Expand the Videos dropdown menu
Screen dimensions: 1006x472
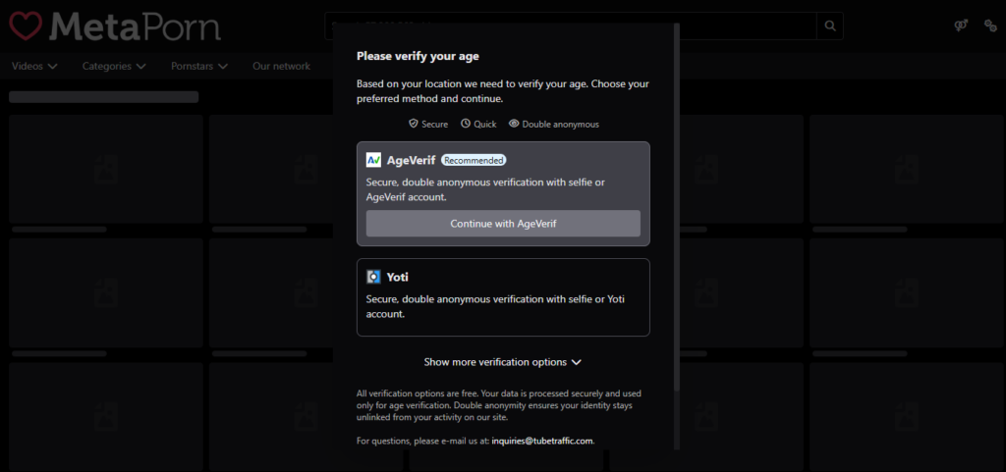[34, 67]
